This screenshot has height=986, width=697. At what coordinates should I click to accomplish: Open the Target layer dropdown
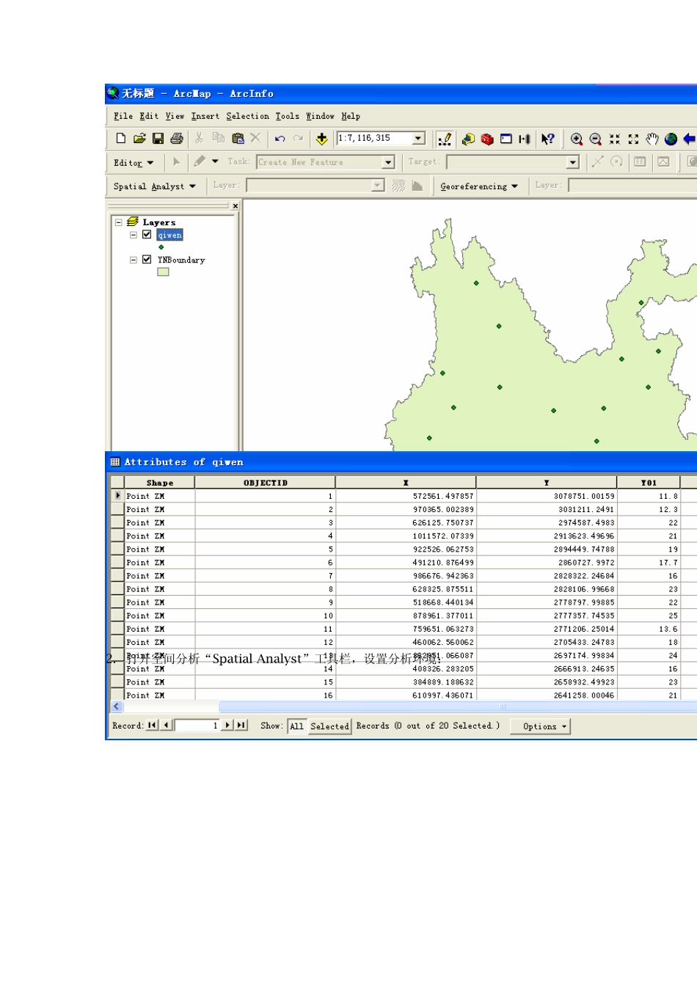click(573, 162)
